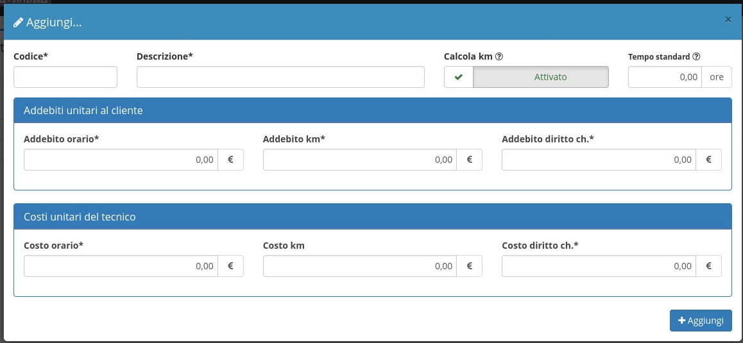Click the green checkmark on Calcola km

click(458, 77)
